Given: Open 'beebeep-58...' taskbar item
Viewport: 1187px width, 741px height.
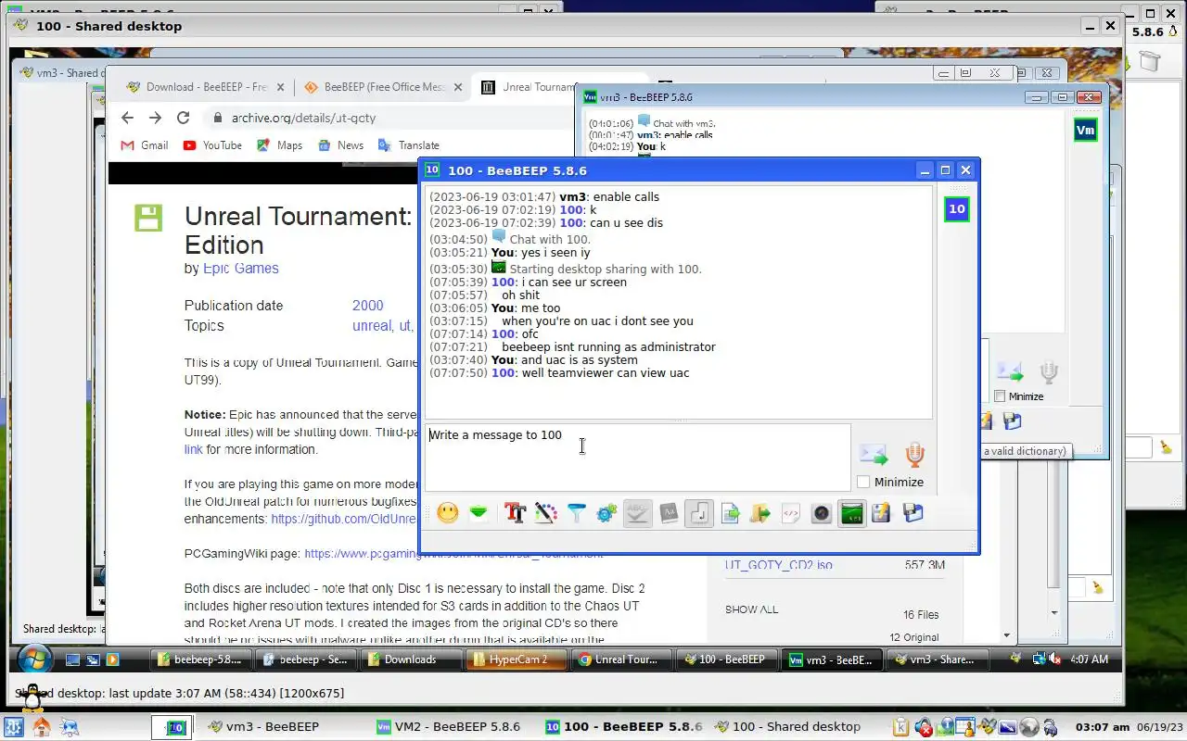Looking at the screenshot, I should (x=199, y=659).
